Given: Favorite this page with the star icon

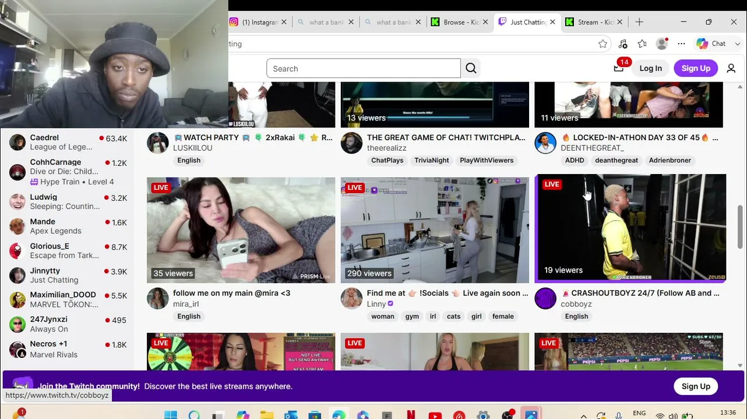Looking at the screenshot, I should point(602,44).
